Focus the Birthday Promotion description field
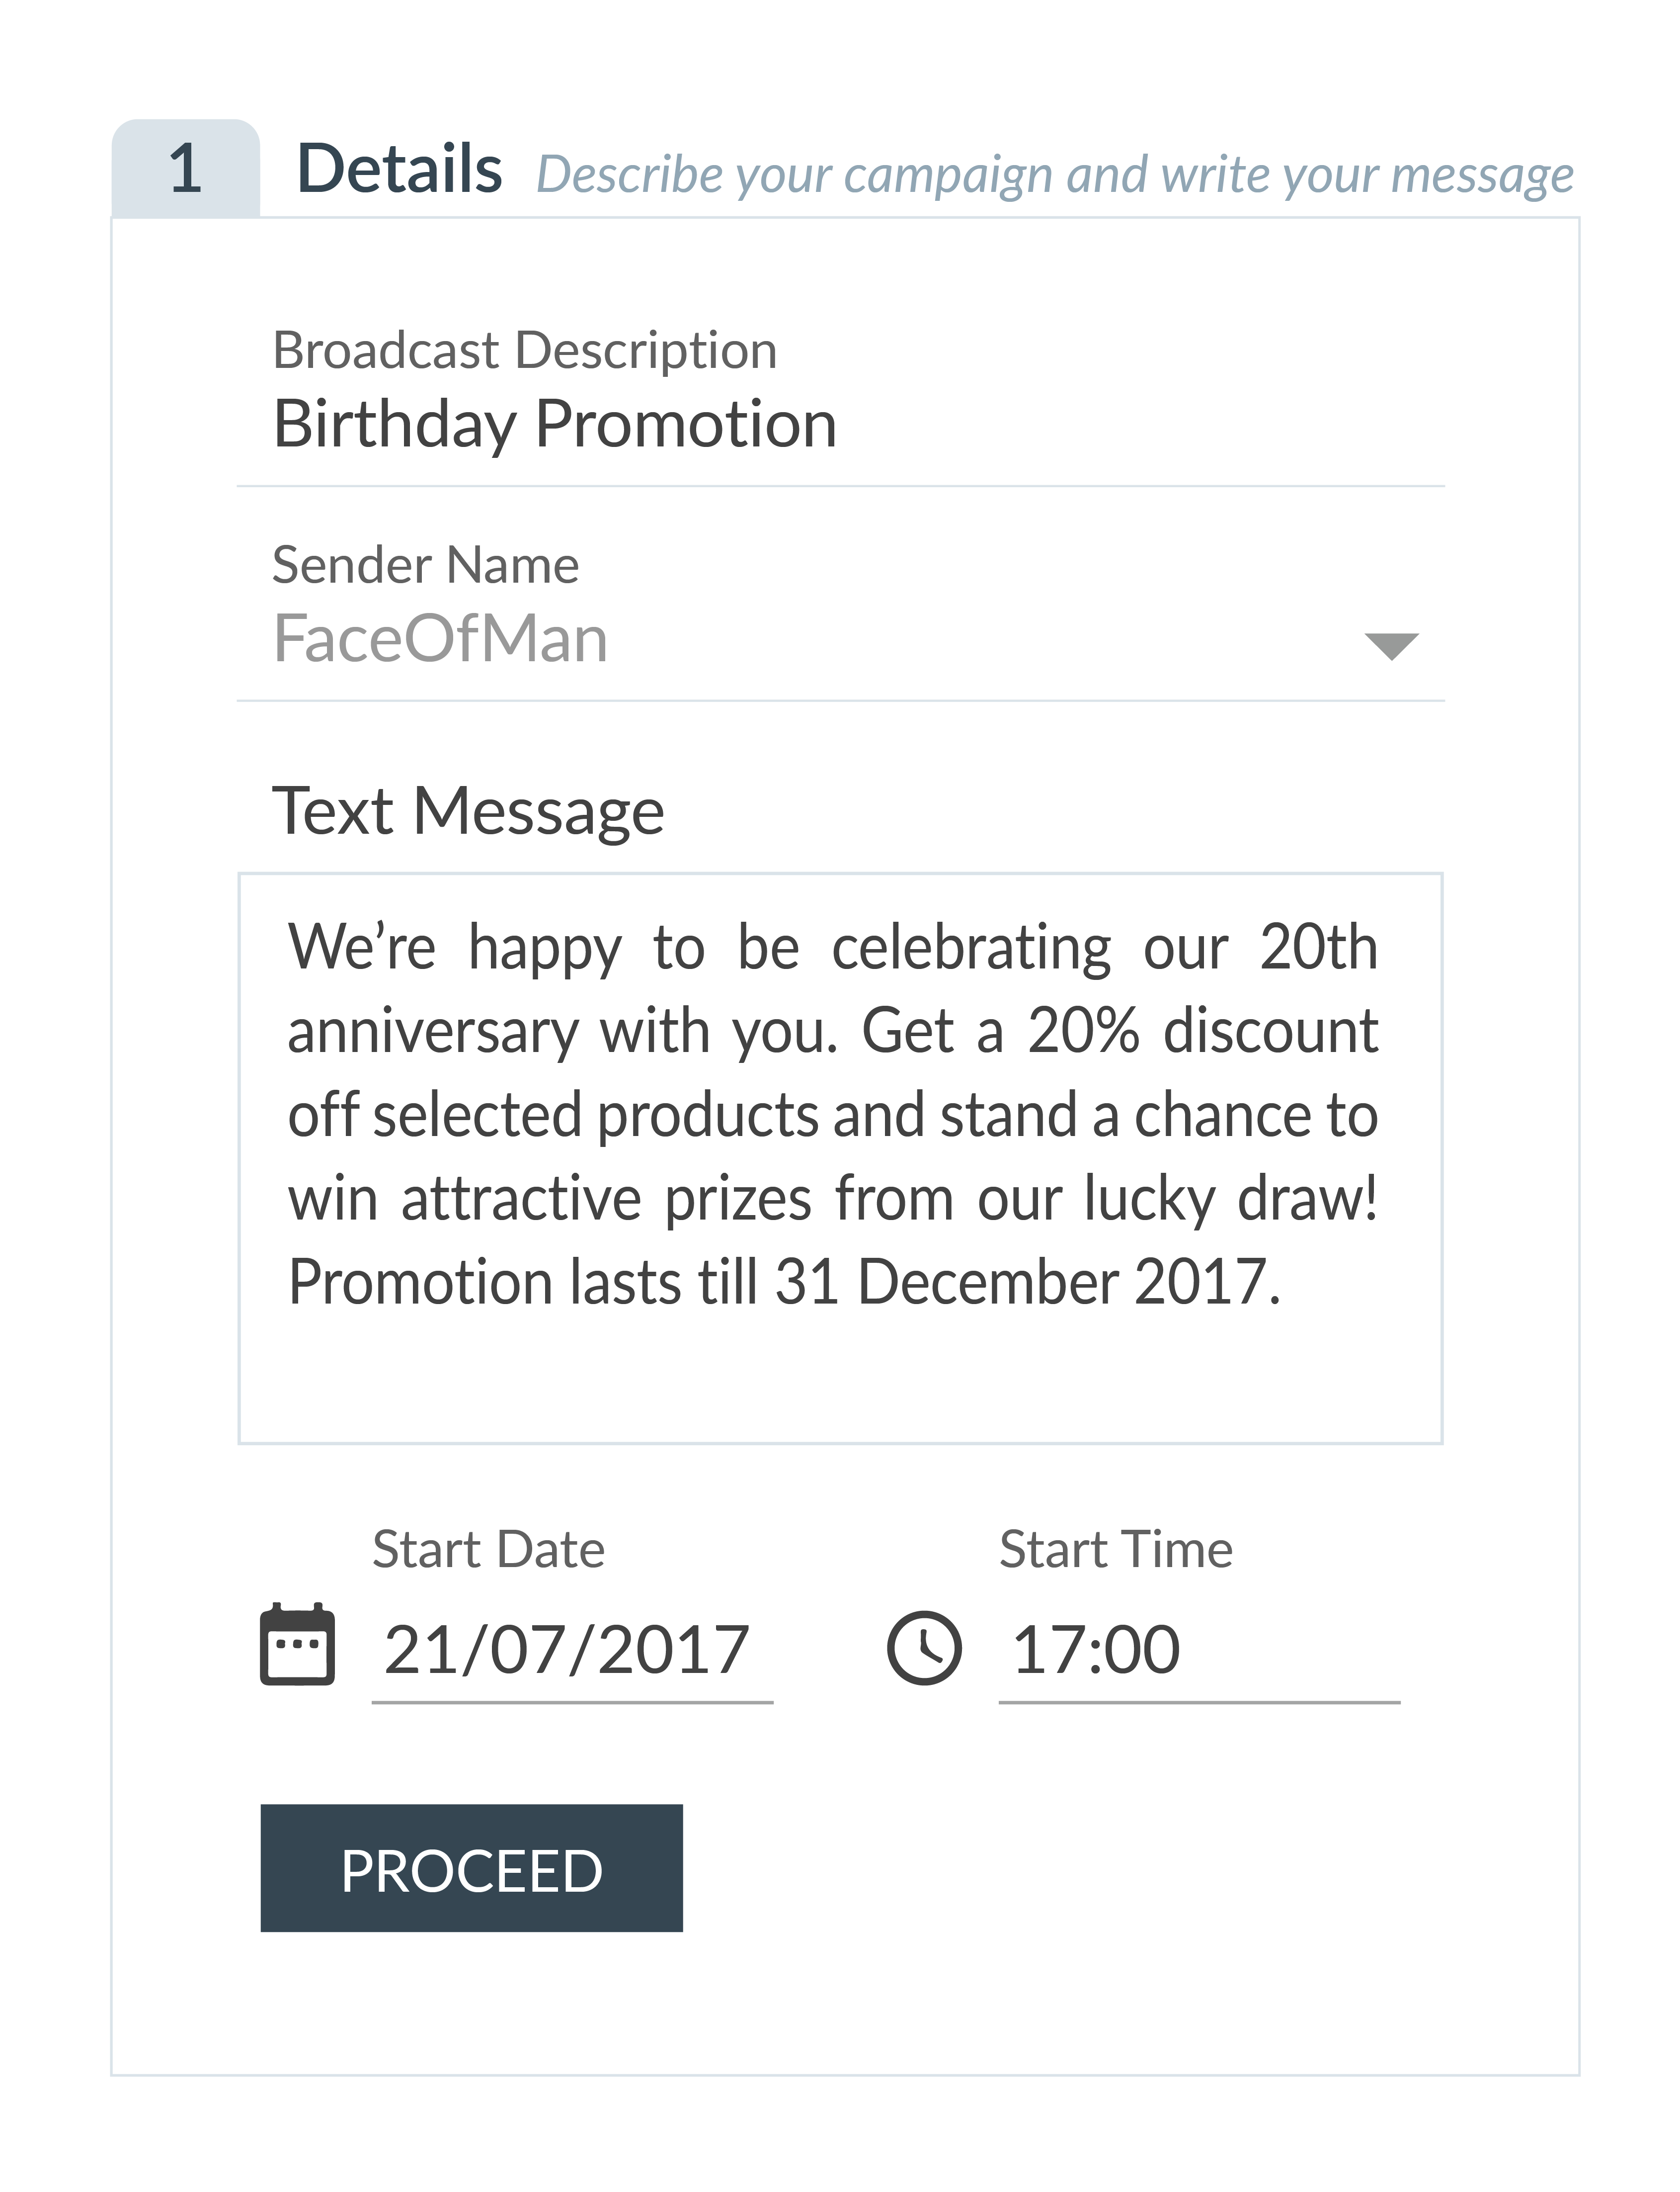The height and width of the screenshot is (2192, 1680). [x=840, y=424]
